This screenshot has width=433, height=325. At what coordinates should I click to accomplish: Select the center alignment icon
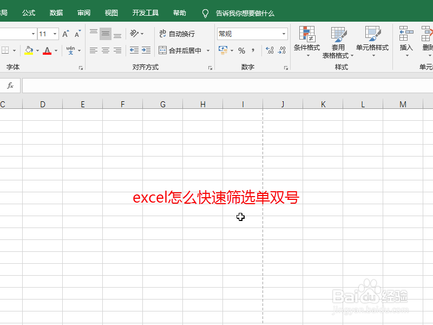pos(105,50)
